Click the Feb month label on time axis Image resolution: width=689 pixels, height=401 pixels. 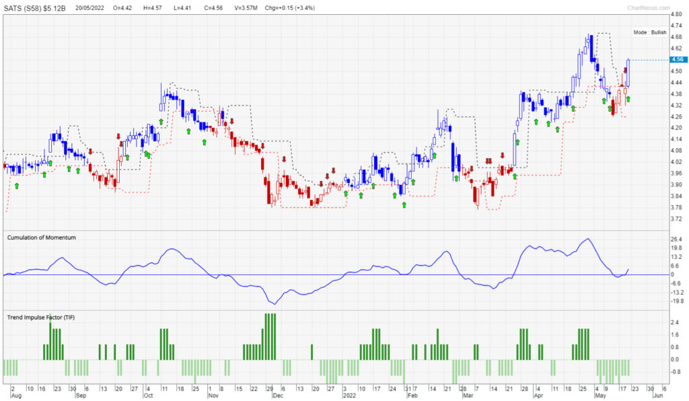tap(412, 396)
